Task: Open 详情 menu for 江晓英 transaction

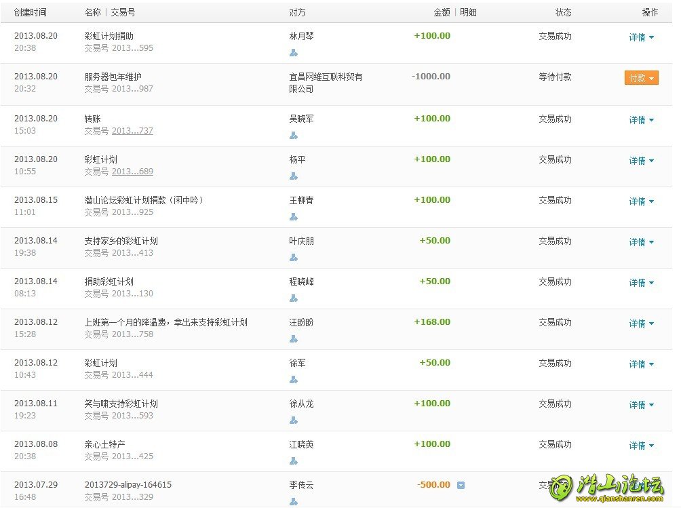Action: [x=641, y=446]
